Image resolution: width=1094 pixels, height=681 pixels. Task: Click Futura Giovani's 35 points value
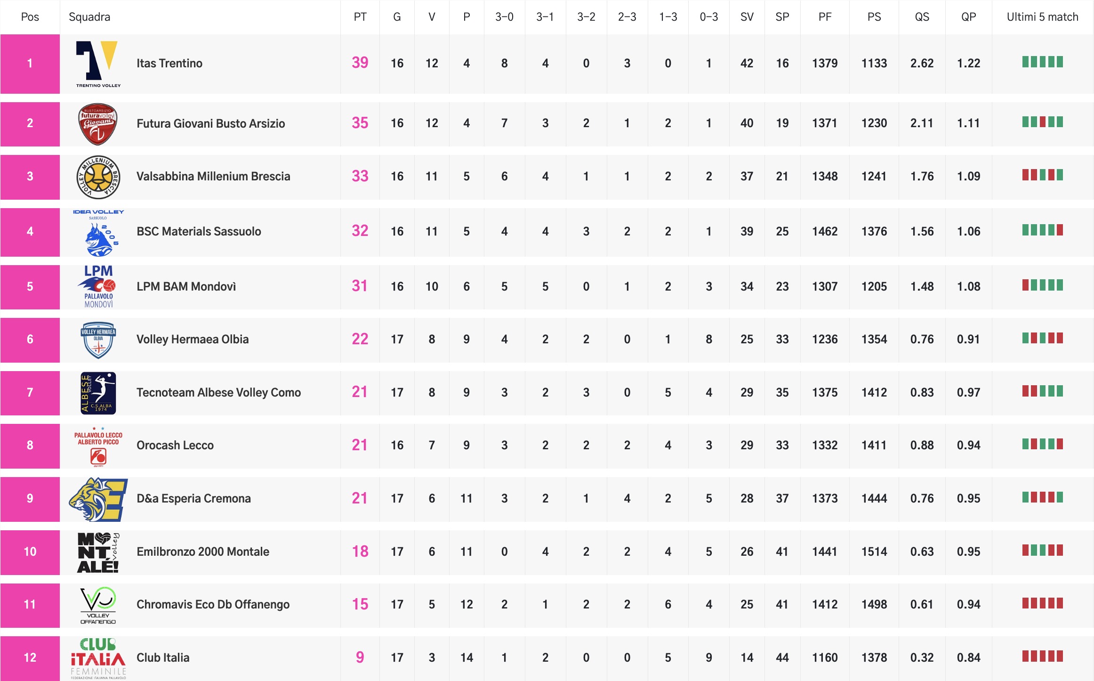click(x=360, y=123)
